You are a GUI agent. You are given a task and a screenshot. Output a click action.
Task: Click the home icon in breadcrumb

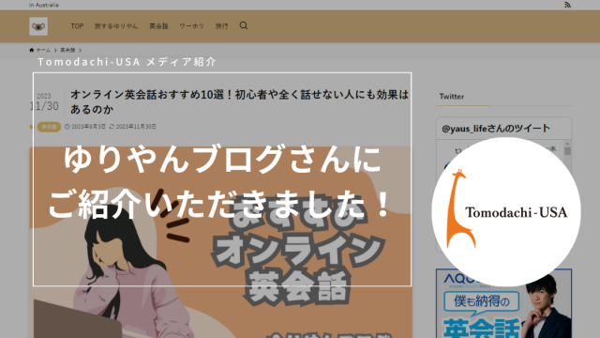(x=31, y=50)
